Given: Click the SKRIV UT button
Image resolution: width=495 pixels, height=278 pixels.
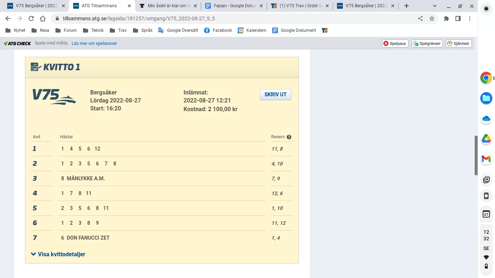Looking at the screenshot, I should coord(275,94).
